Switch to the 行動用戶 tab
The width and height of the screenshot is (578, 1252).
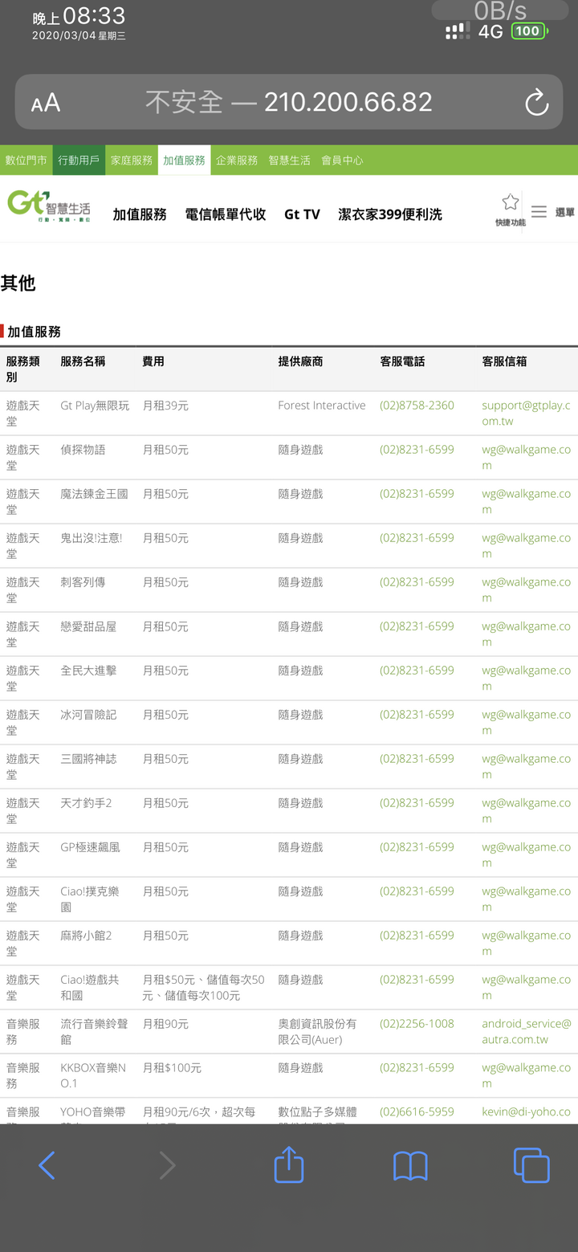(79, 160)
